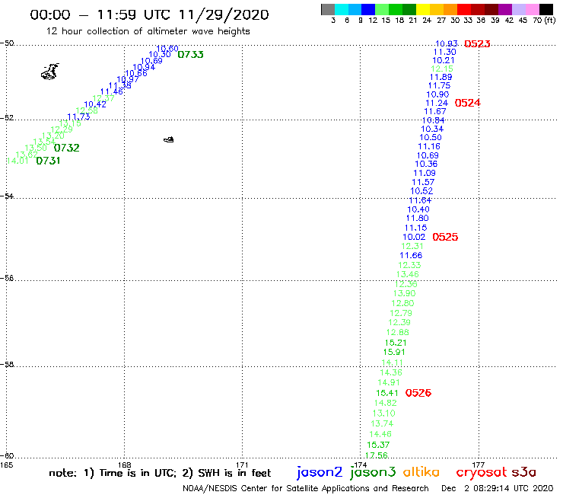Click the latitude label -50
This screenshot has width=563, height=495.
click(7, 43)
